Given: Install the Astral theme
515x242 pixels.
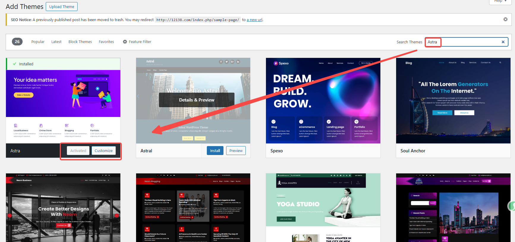Looking at the screenshot, I should click(215, 151).
